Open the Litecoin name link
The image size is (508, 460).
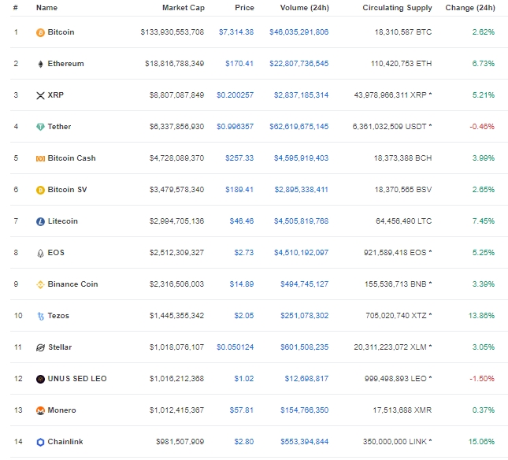tap(63, 221)
